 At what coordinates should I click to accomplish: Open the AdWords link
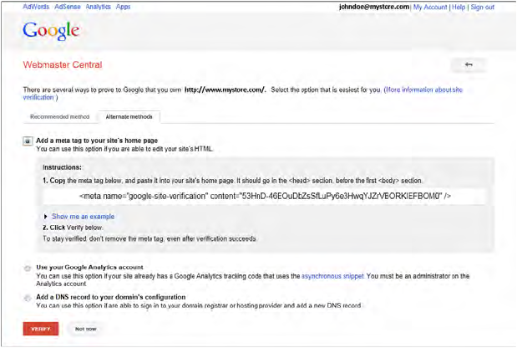coord(36,7)
